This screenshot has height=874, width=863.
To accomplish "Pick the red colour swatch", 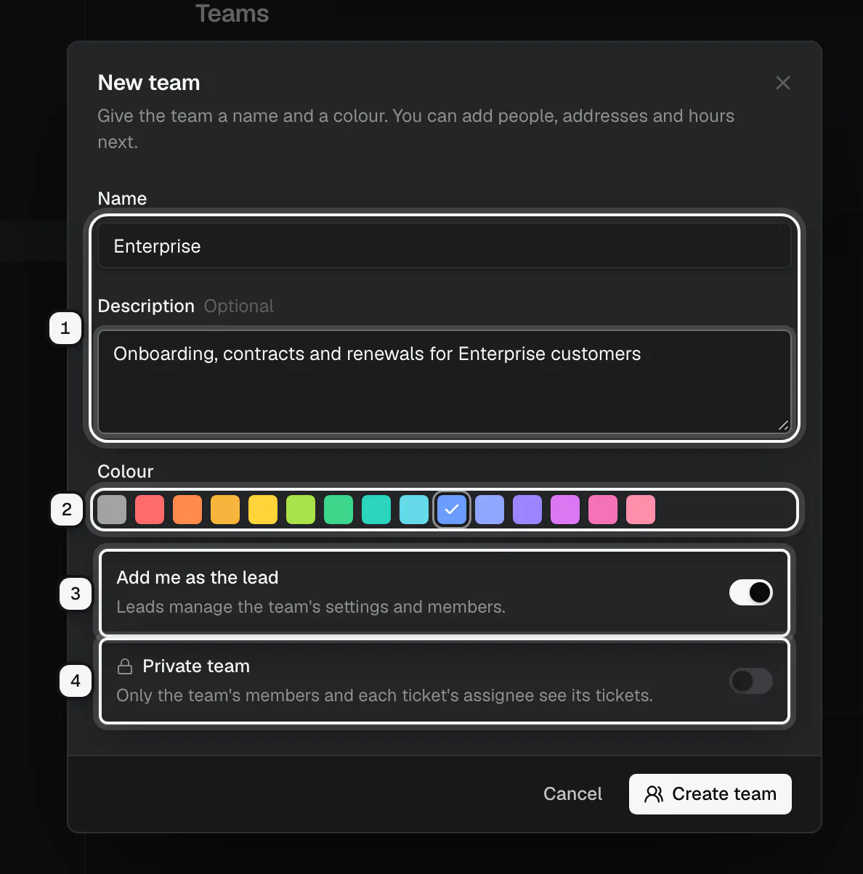I will [150, 510].
